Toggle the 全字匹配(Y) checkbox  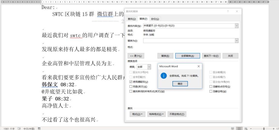[x=131, y=77]
